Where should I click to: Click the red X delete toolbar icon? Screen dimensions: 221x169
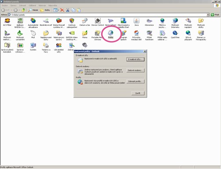click(x=62, y=10)
